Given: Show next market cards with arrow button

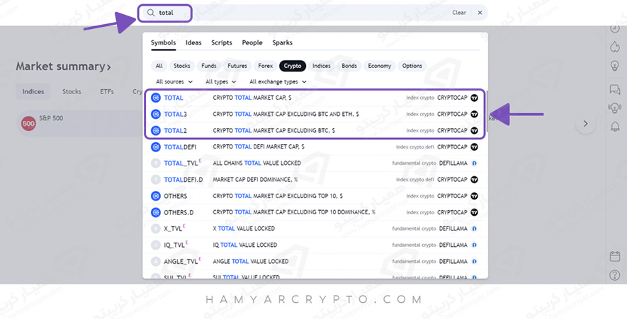Looking at the screenshot, I should 585,124.
